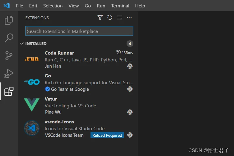The image size is (234, 156).
Task: Open Vetur manage gear menu
Action: pos(130,112)
